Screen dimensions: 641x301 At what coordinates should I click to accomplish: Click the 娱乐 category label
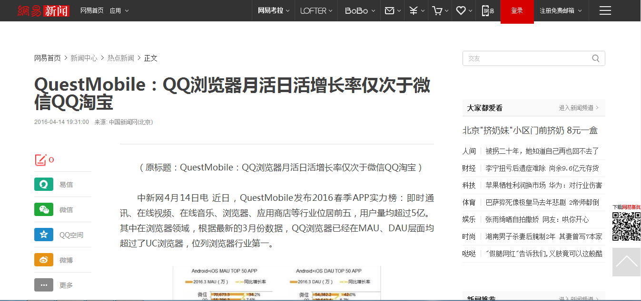(x=469, y=219)
